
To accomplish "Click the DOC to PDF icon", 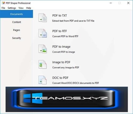I will click(43, 80).
